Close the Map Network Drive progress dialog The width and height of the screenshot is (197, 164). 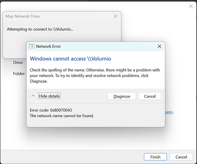[x=115, y=16]
